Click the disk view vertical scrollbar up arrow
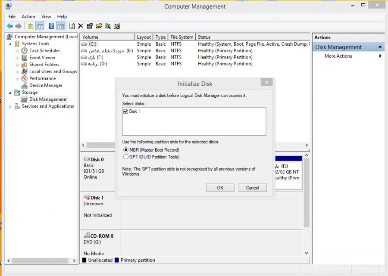Image resolution: width=388 pixels, height=276 pixels. [x=307, y=155]
